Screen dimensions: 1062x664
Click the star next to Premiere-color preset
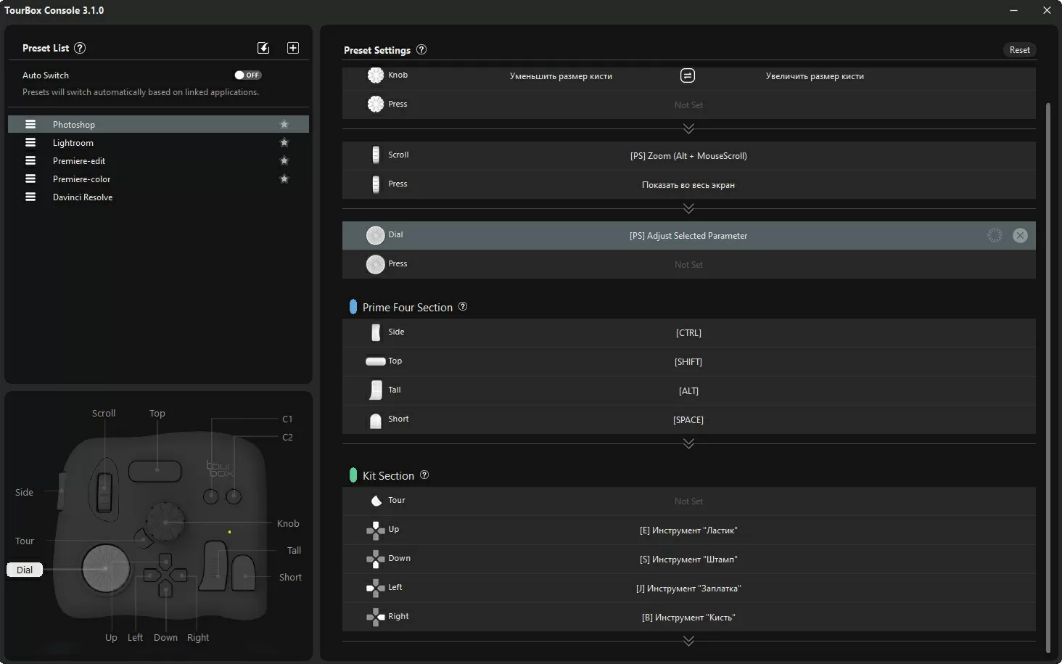click(x=284, y=179)
